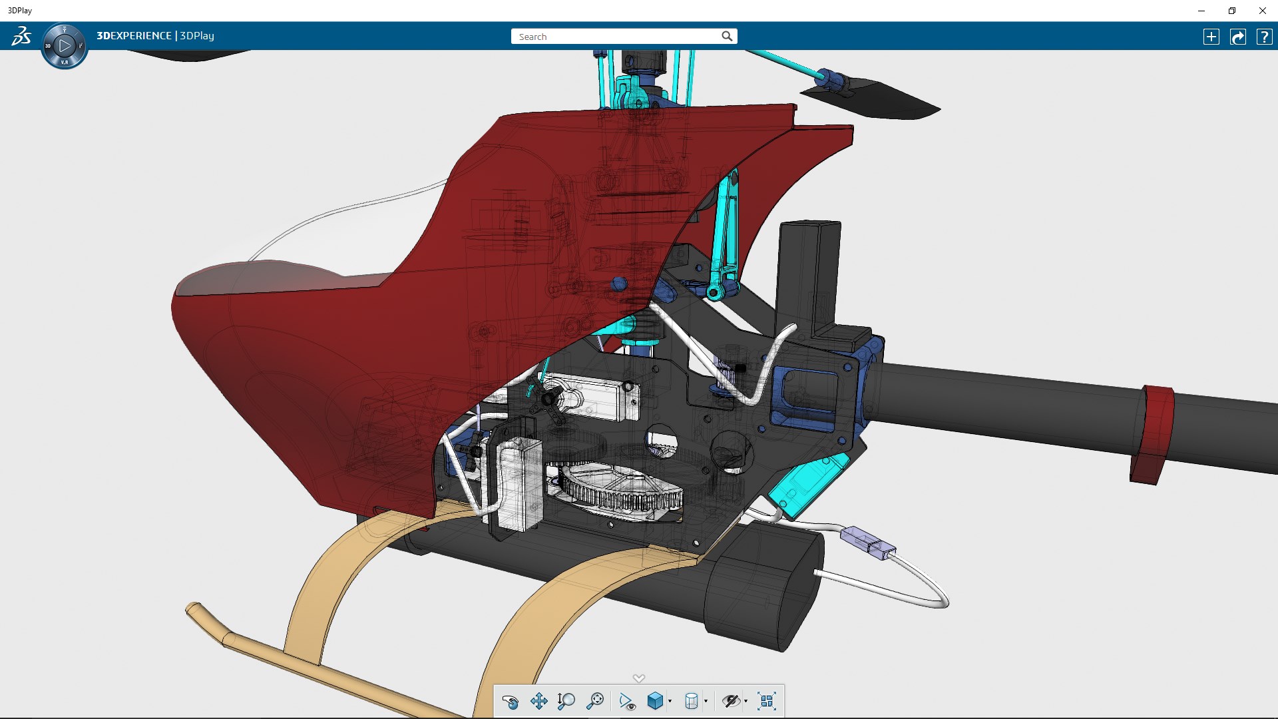Collapse the bottom toolbar with chevron
Screen dimensions: 1278x719
coord(639,678)
